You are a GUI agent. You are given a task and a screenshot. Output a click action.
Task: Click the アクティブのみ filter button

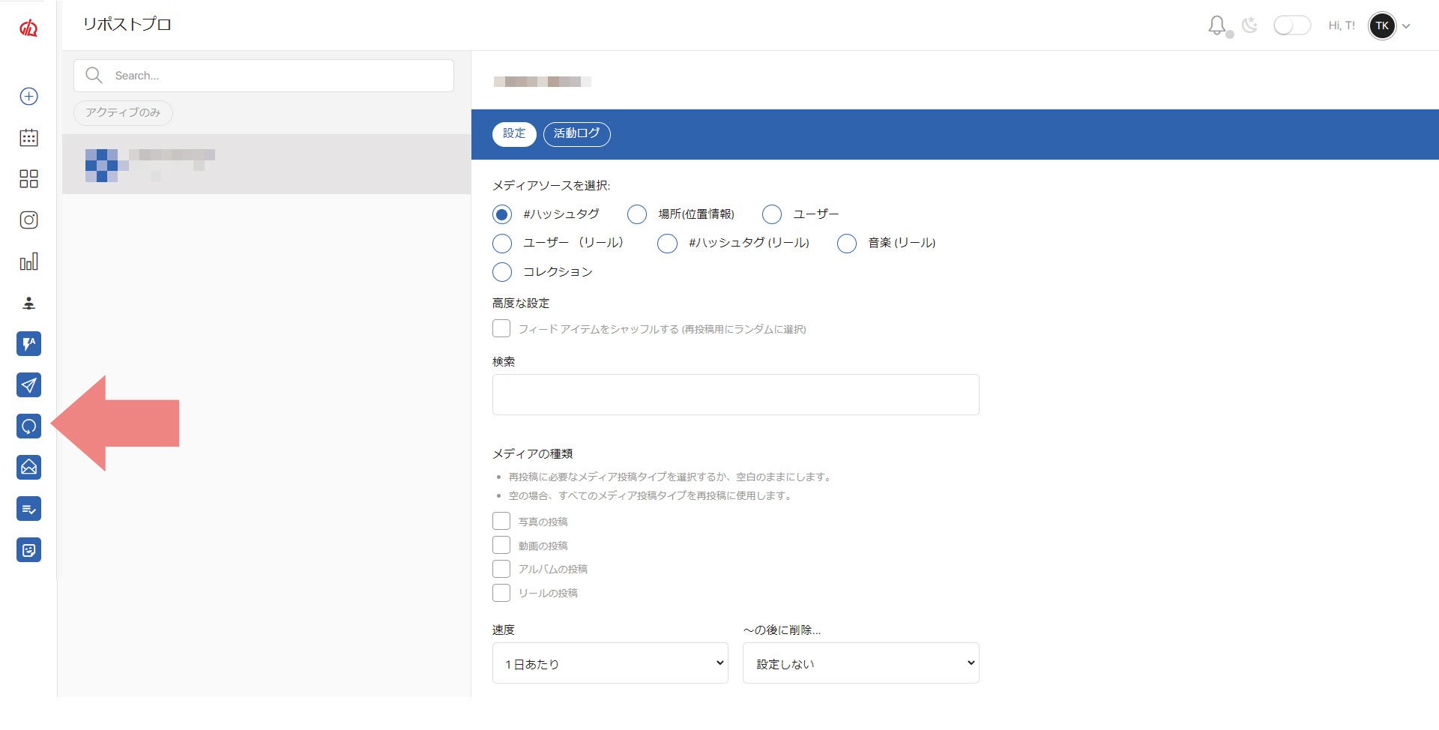pos(123,112)
